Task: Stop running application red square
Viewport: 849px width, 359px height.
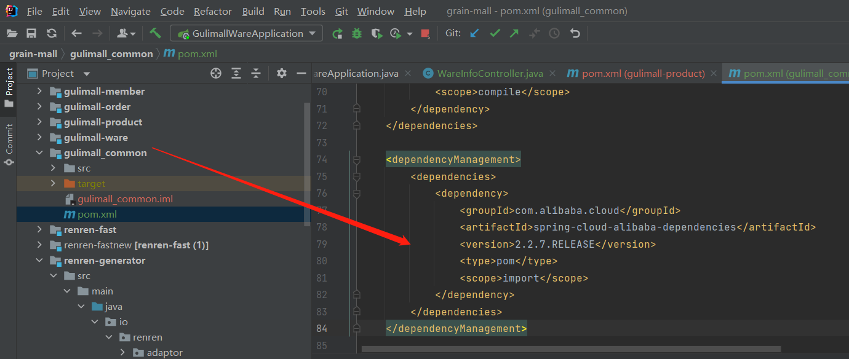Action: tap(425, 34)
